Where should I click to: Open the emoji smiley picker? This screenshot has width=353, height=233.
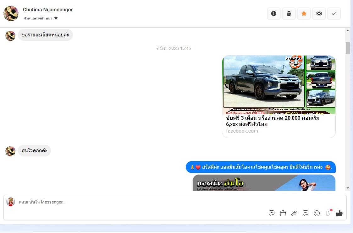coord(317,213)
